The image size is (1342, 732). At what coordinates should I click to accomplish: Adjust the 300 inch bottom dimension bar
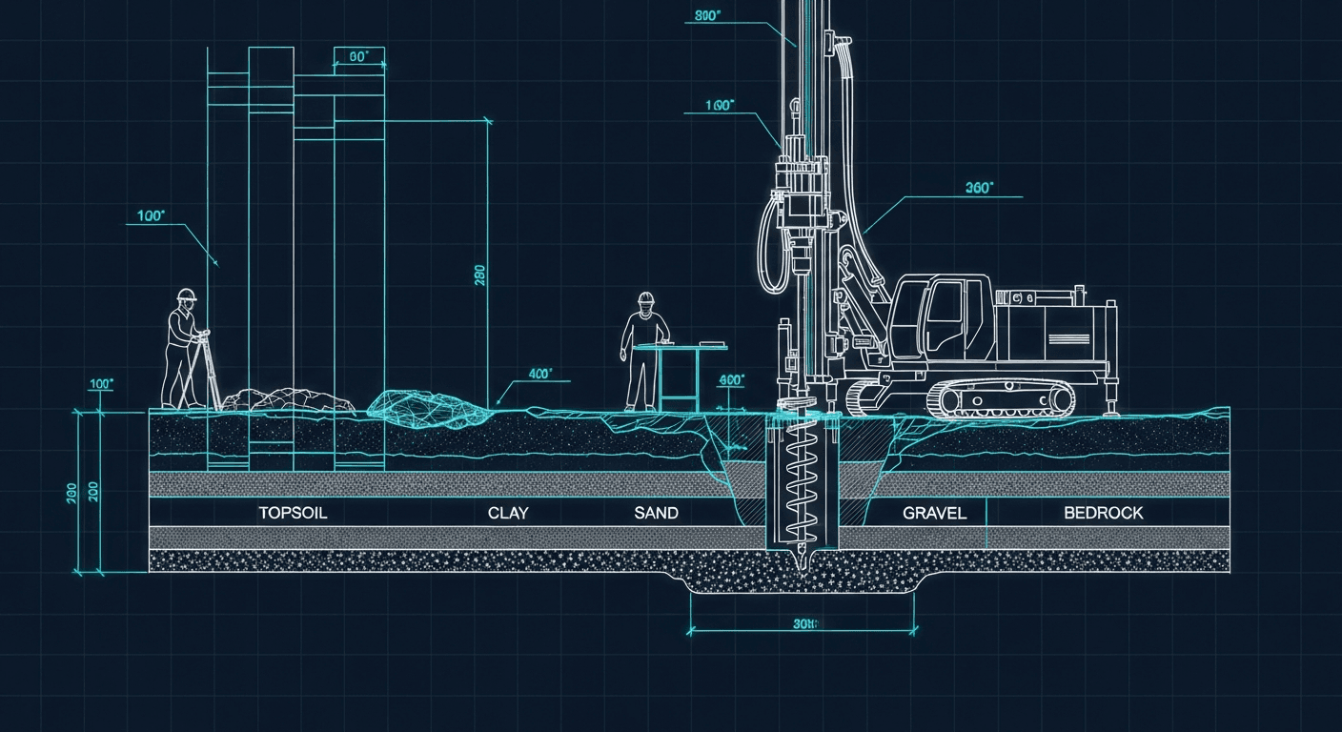coord(803,628)
